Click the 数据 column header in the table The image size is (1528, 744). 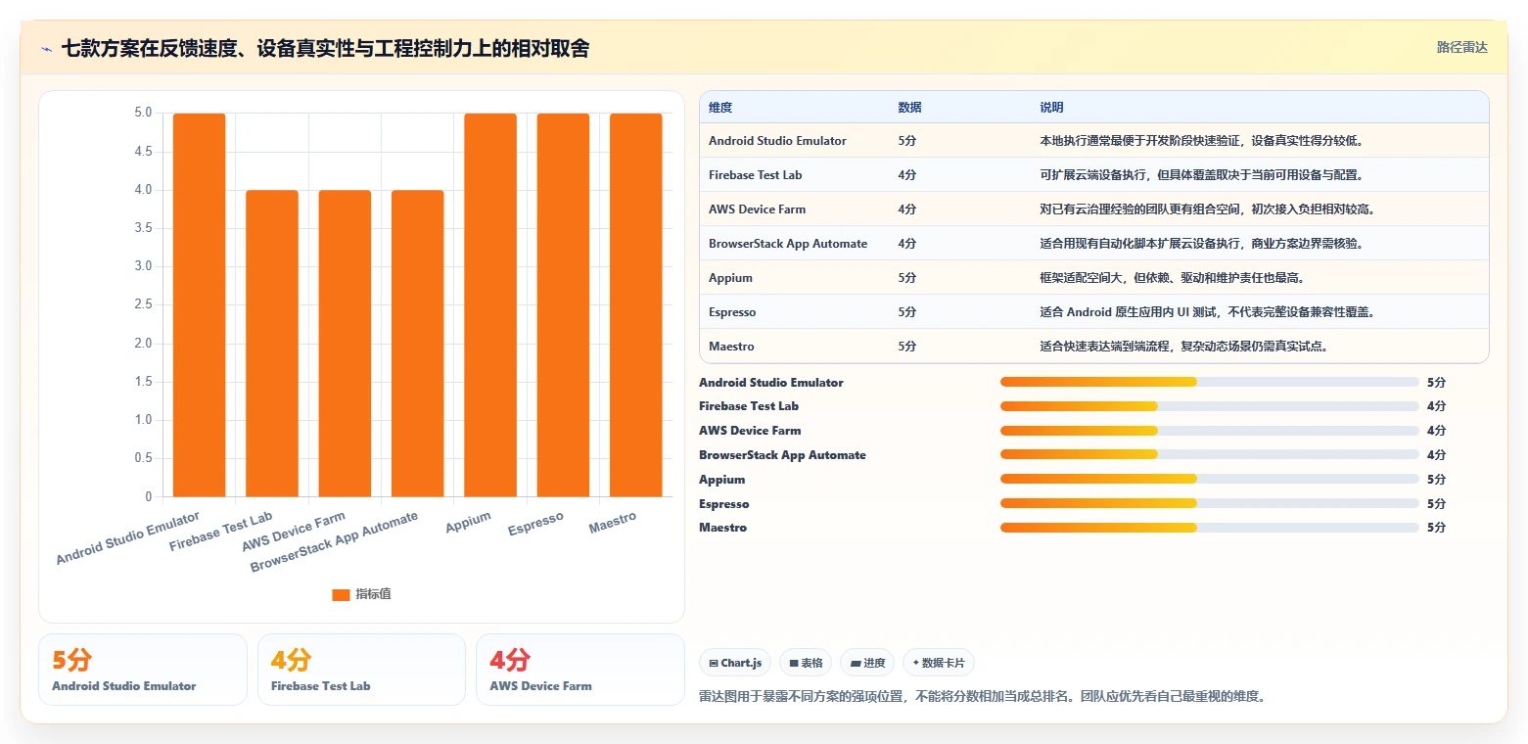click(x=909, y=108)
